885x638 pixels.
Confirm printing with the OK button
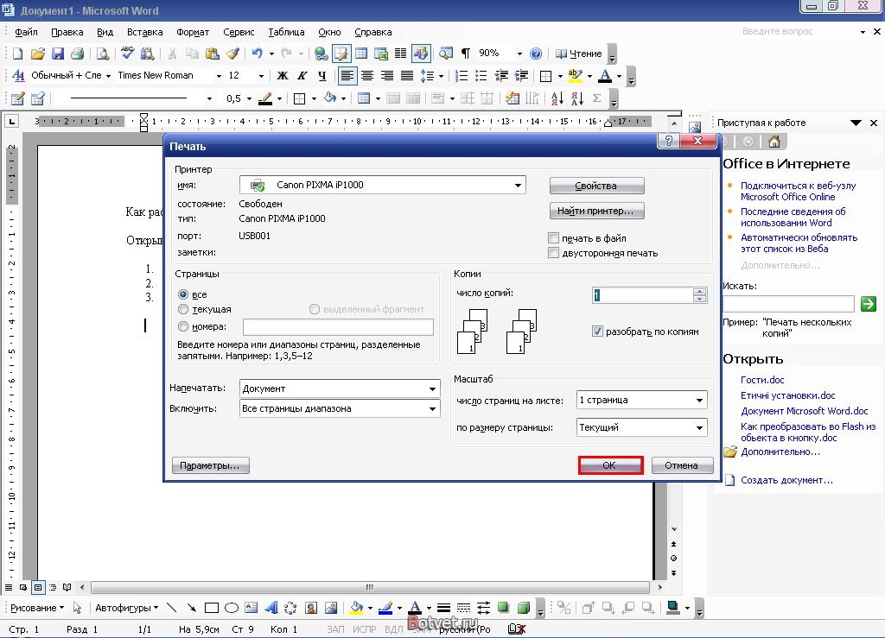[610, 465]
